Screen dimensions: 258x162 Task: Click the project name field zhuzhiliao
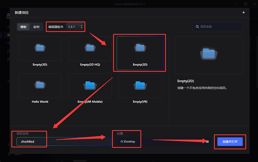(64, 142)
